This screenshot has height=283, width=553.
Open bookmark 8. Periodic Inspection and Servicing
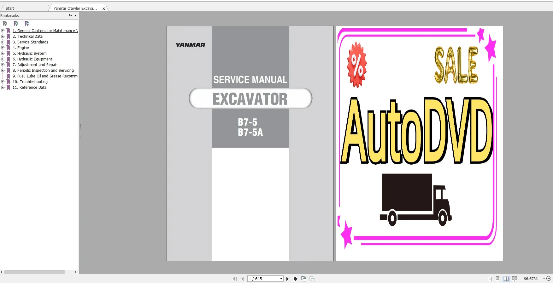[43, 71]
